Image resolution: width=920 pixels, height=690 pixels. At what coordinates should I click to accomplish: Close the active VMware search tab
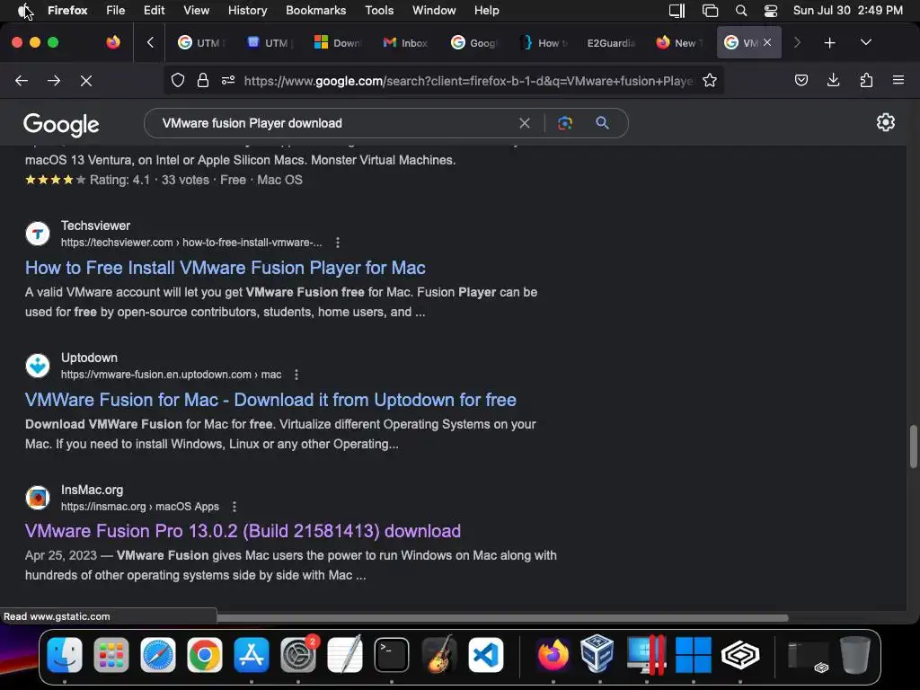click(x=767, y=42)
